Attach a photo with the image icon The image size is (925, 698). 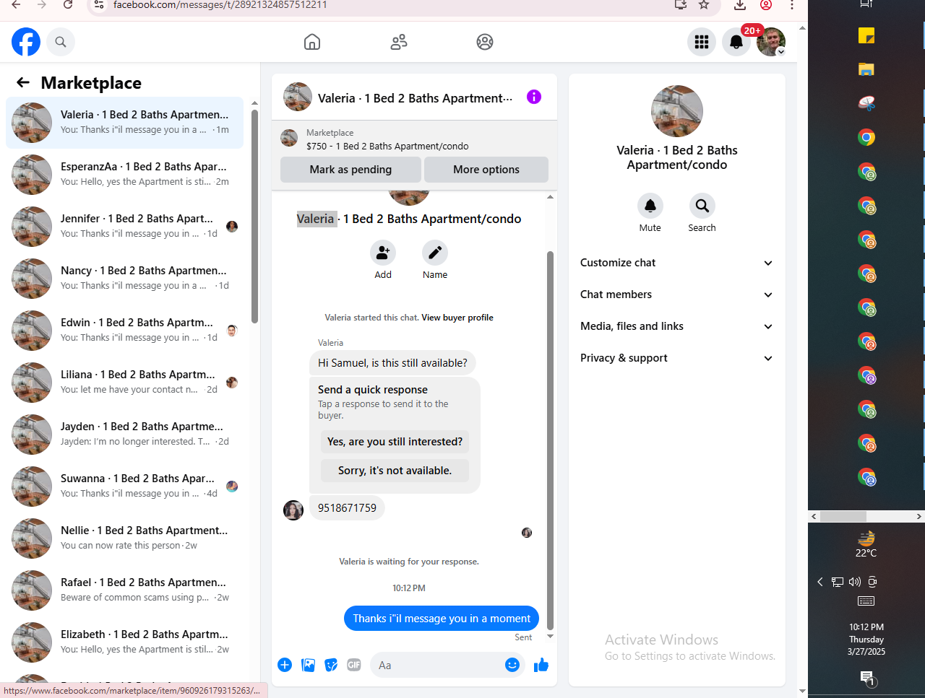point(308,665)
